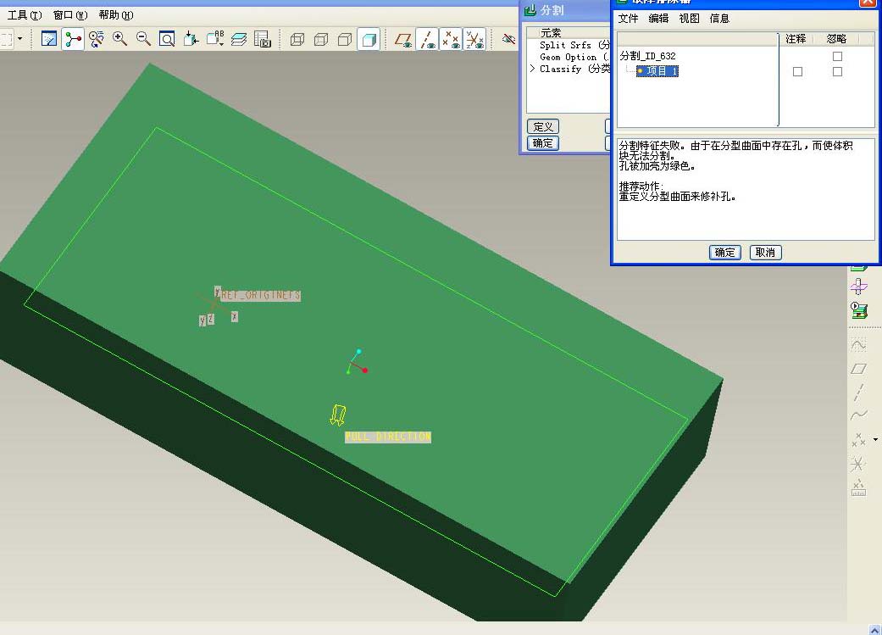The height and width of the screenshot is (635, 882).
Task: Select the shaded display mode icon
Action: (369, 39)
